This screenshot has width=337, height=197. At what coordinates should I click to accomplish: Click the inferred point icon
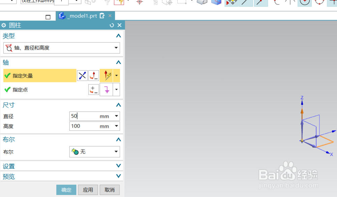click(106, 90)
